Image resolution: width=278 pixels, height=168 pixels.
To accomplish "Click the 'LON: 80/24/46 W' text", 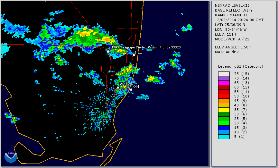I will click(x=231, y=29).
